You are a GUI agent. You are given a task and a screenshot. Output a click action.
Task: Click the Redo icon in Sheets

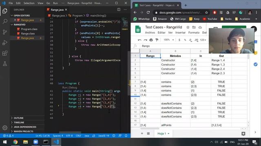(x=145, y=40)
